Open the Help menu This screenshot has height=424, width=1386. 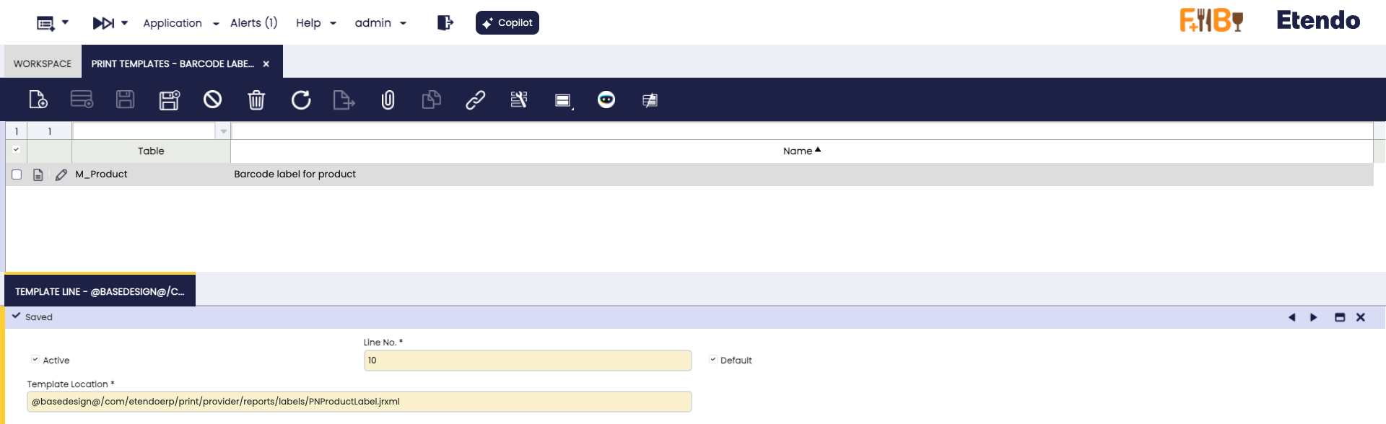click(x=315, y=23)
